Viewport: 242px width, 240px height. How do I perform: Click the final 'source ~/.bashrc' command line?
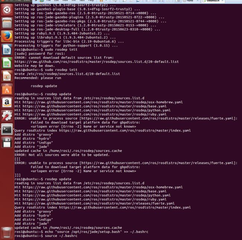(46, 236)
